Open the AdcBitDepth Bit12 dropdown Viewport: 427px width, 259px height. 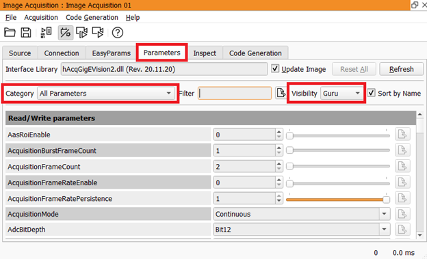(x=302, y=230)
